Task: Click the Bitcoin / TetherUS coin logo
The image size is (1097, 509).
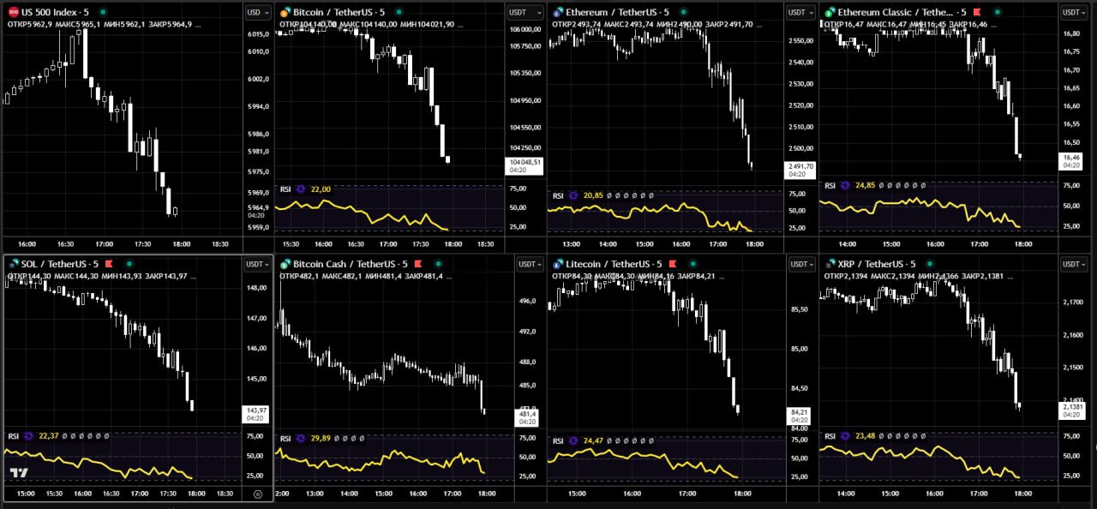Action: pos(285,12)
